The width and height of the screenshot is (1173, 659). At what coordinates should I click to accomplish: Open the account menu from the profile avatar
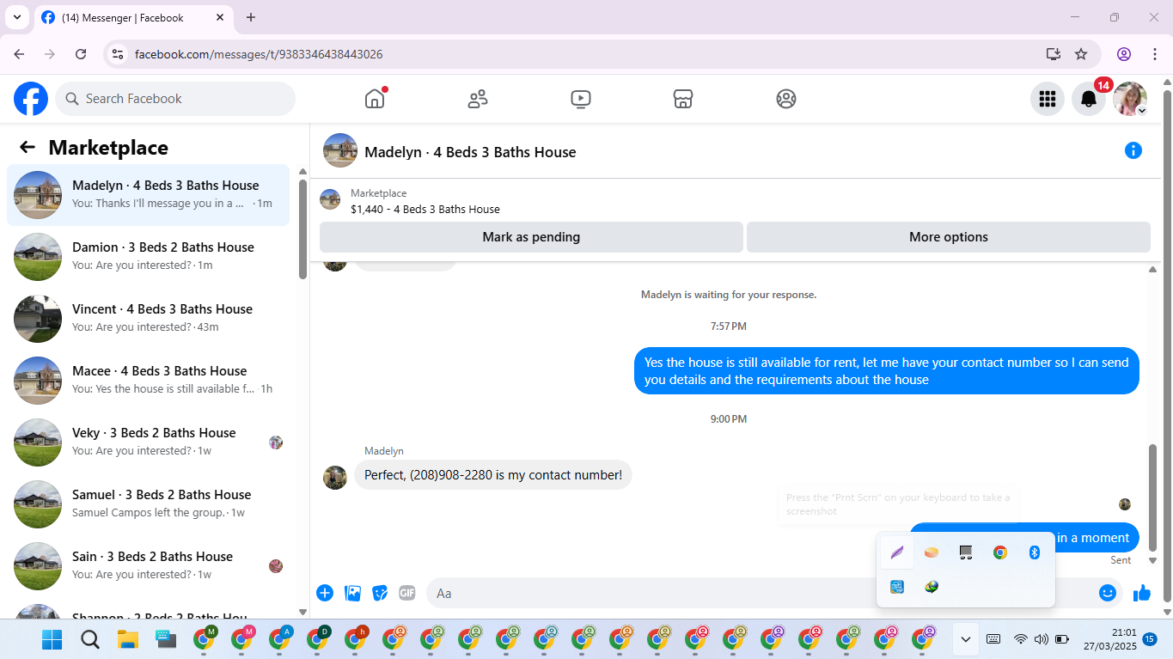pos(1130,99)
